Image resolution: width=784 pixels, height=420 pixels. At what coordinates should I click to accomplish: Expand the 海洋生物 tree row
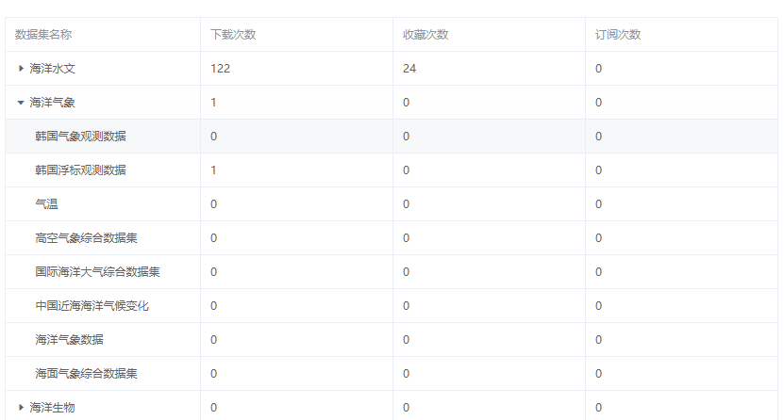(21, 408)
